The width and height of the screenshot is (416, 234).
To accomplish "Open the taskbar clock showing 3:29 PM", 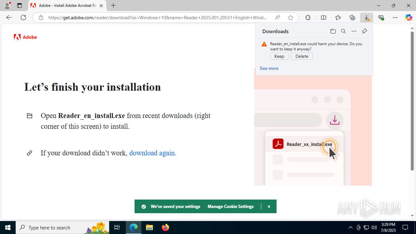I will 388,227.
